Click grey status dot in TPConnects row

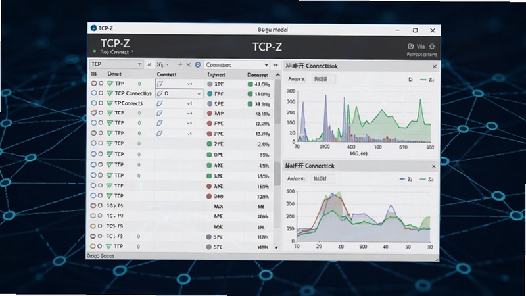210,104
